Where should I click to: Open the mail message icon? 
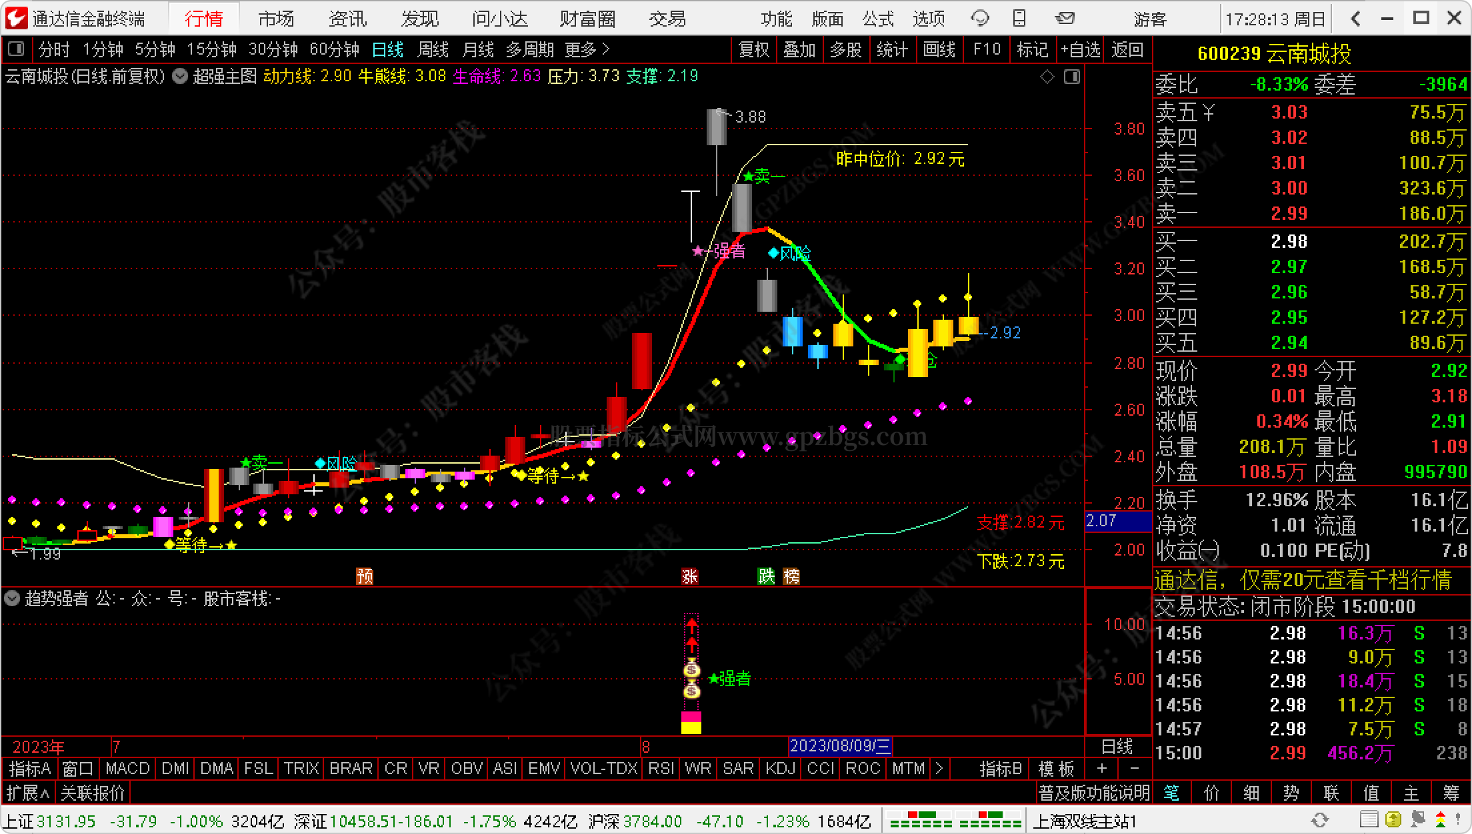point(1065,19)
